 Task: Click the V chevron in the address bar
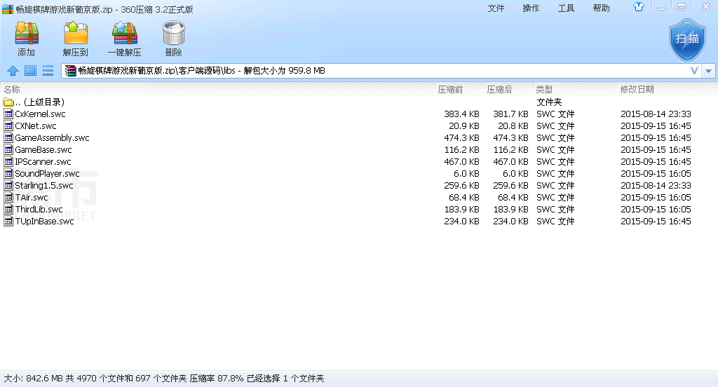694,71
